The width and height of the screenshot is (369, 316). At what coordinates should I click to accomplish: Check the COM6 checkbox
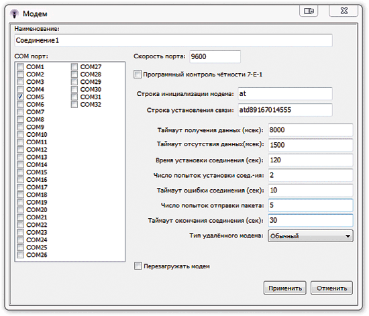point(21,105)
